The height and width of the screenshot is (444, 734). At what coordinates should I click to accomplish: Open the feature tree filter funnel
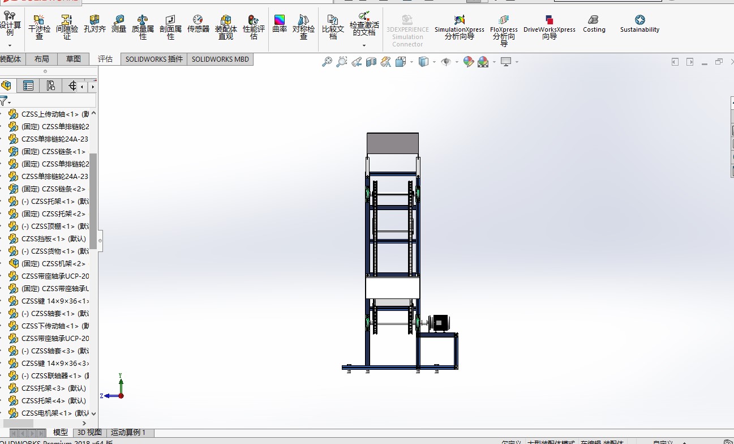(5, 101)
